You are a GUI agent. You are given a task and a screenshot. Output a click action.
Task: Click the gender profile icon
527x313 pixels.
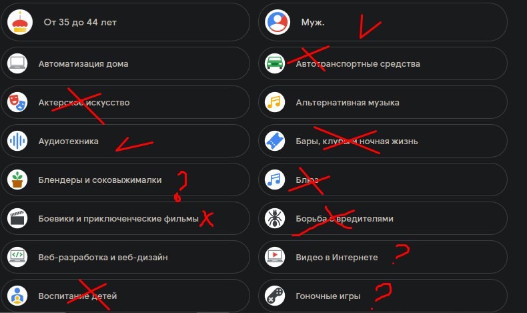278,22
